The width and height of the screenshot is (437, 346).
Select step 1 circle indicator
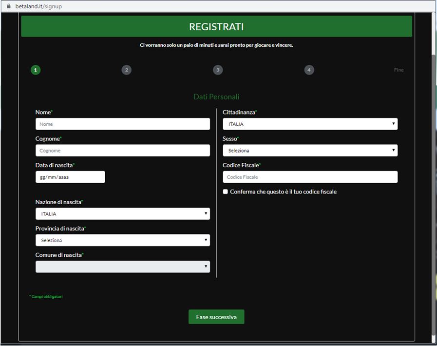pyautogui.click(x=36, y=70)
